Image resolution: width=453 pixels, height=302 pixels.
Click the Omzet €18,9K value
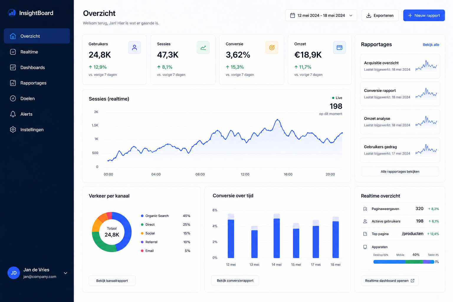308,55
